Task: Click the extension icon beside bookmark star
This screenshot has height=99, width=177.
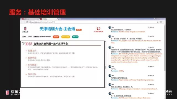Action: pyautogui.click(x=161, y=22)
